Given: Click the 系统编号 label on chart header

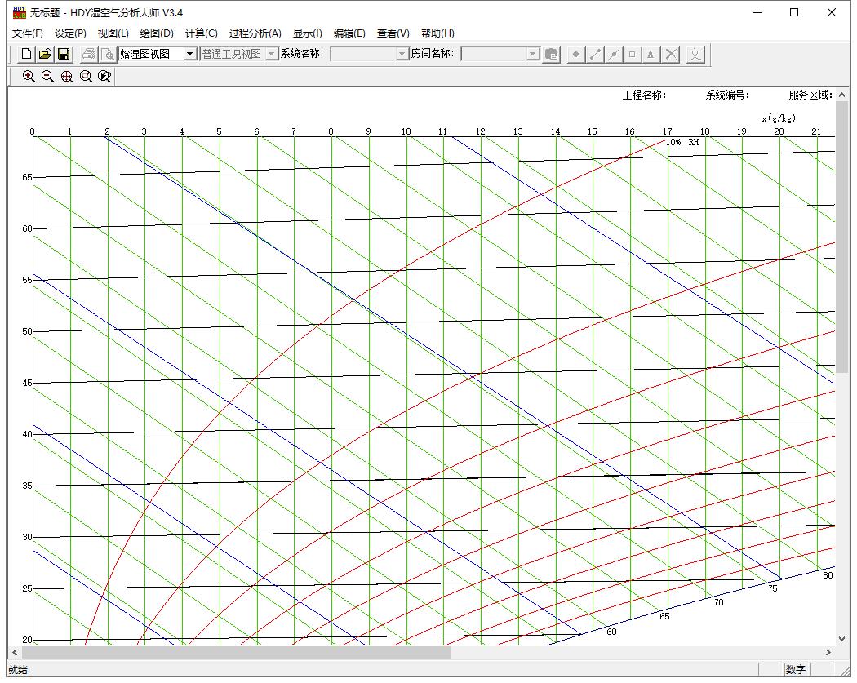Looking at the screenshot, I should tap(727, 95).
